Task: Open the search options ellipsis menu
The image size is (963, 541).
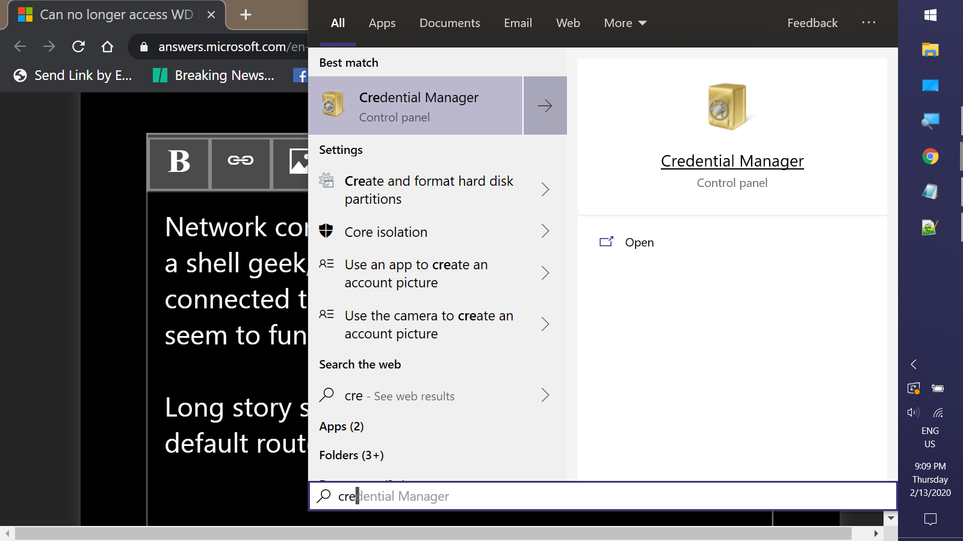Action: [x=869, y=23]
